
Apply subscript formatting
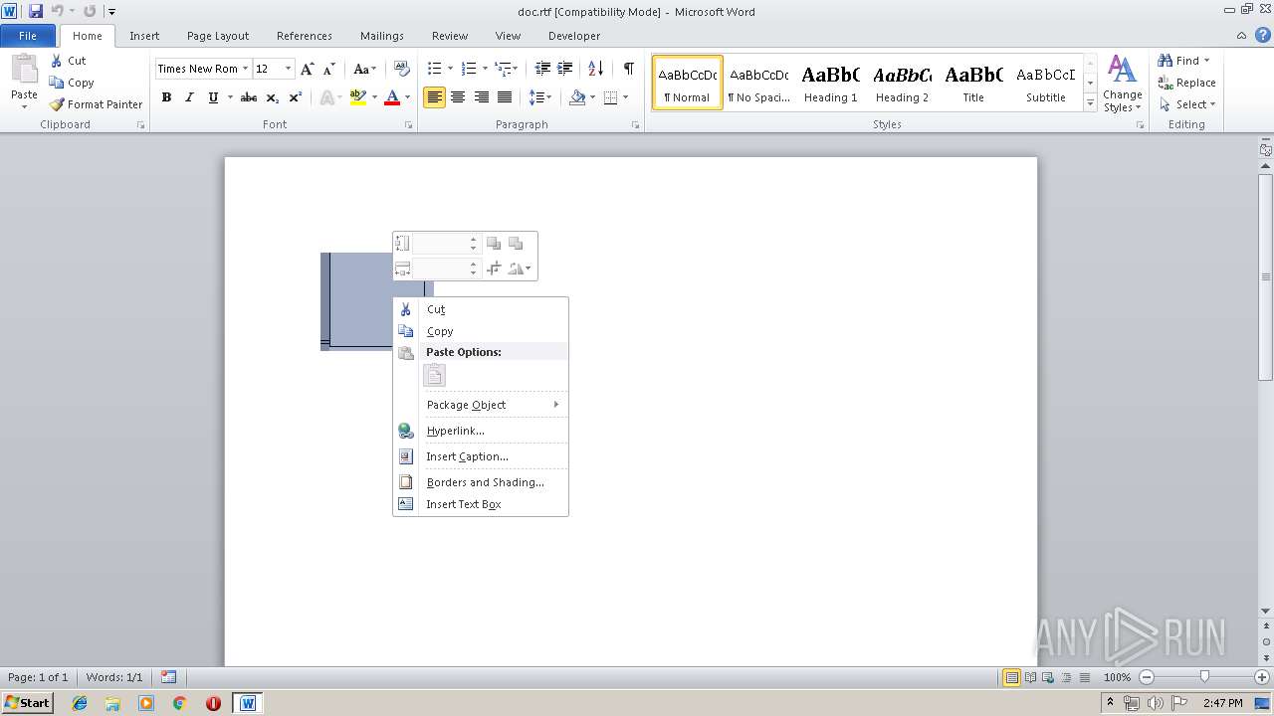point(273,97)
